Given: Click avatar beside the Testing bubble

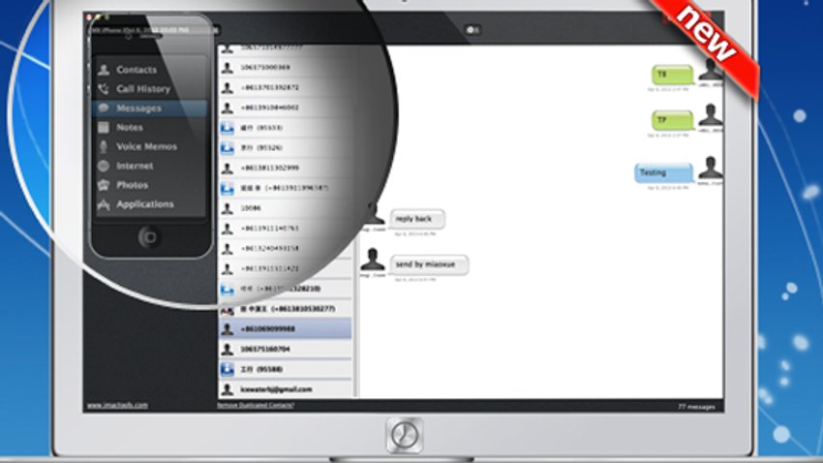Looking at the screenshot, I should pyautogui.click(x=710, y=168).
